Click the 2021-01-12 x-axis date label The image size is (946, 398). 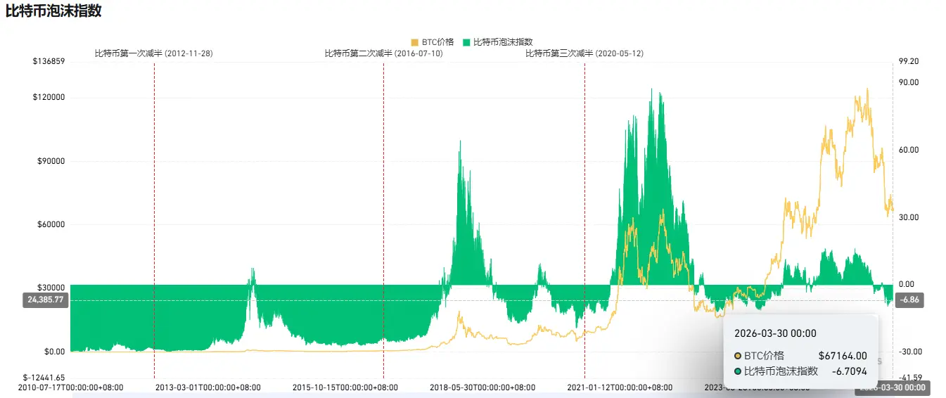click(x=620, y=387)
